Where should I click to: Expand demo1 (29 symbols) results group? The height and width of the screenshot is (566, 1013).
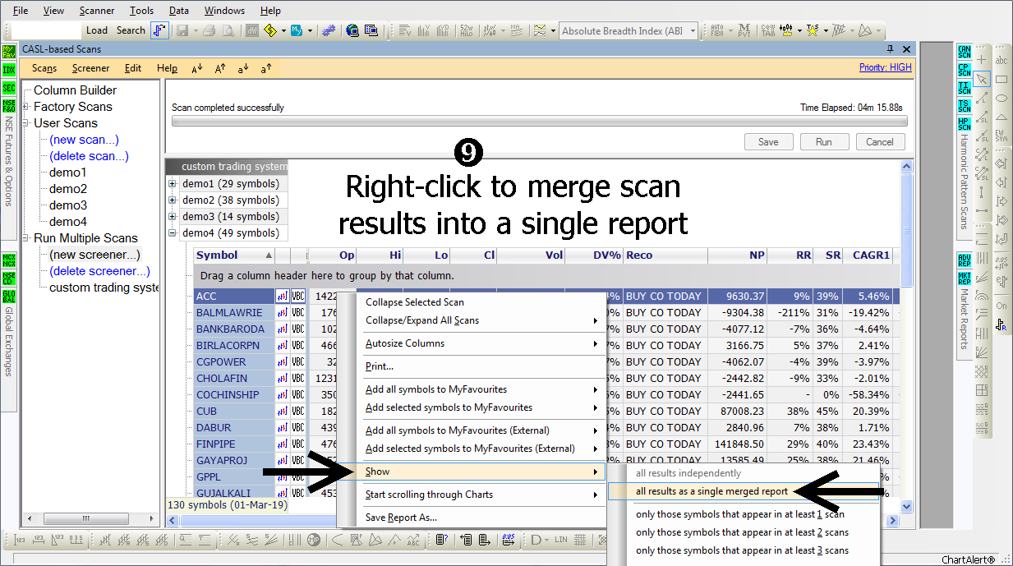(x=173, y=184)
